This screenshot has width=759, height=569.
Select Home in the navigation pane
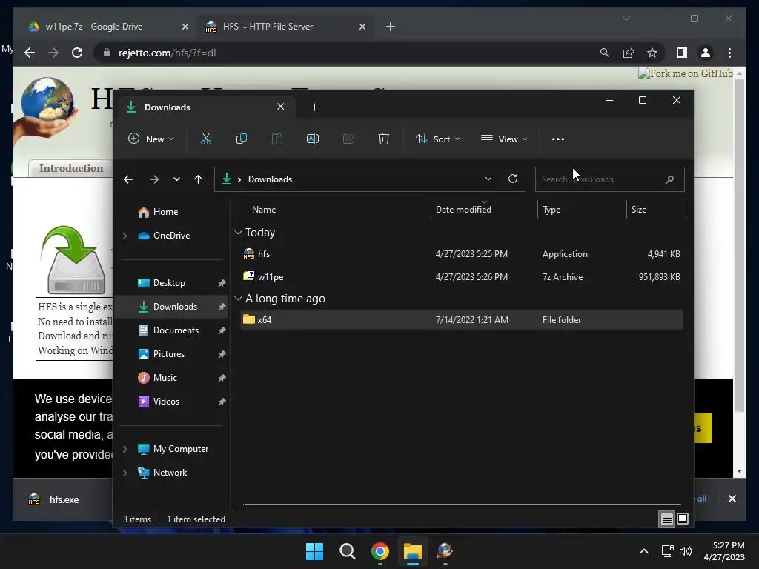[x=165, y=212]
